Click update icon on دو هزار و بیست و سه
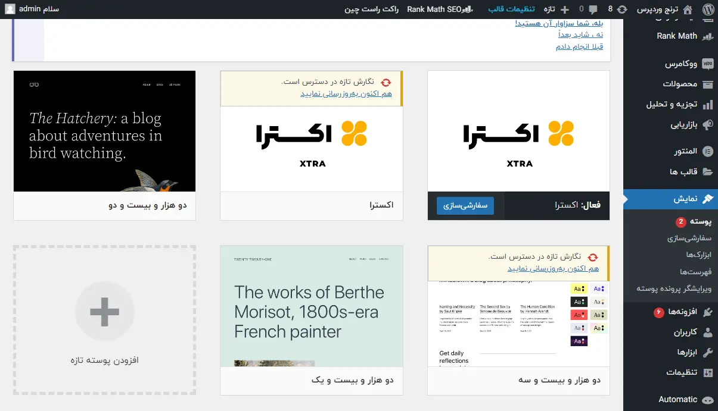 click(593, 258)
